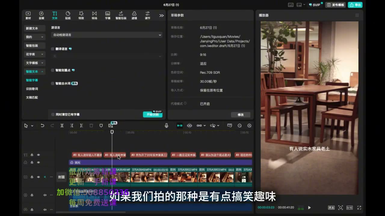Hide the text subtitle track
The width and height of the screenshot is (385, 216).
point(38,155)
